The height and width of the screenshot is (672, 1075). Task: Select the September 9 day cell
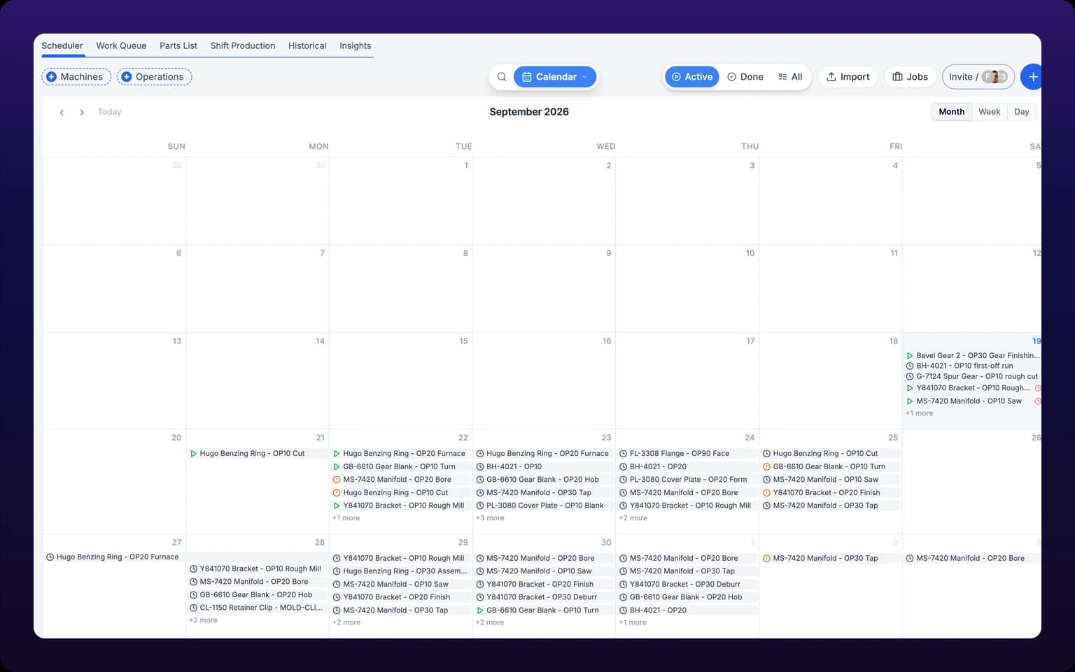coord(544,288)
